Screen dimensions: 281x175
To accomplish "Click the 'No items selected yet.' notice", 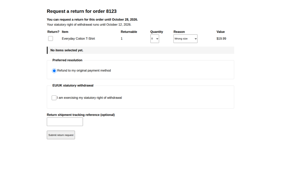I will (140, 50).
